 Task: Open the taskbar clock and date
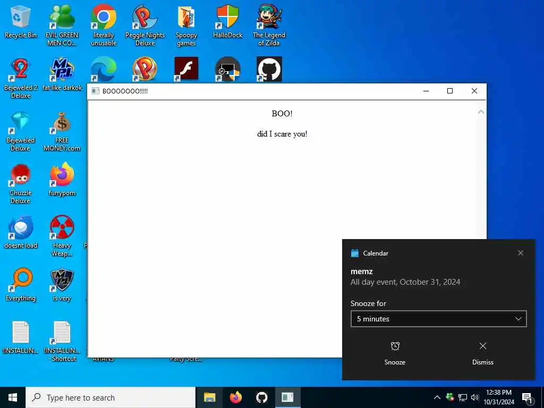pyautogui.click(x=499, y=397)
